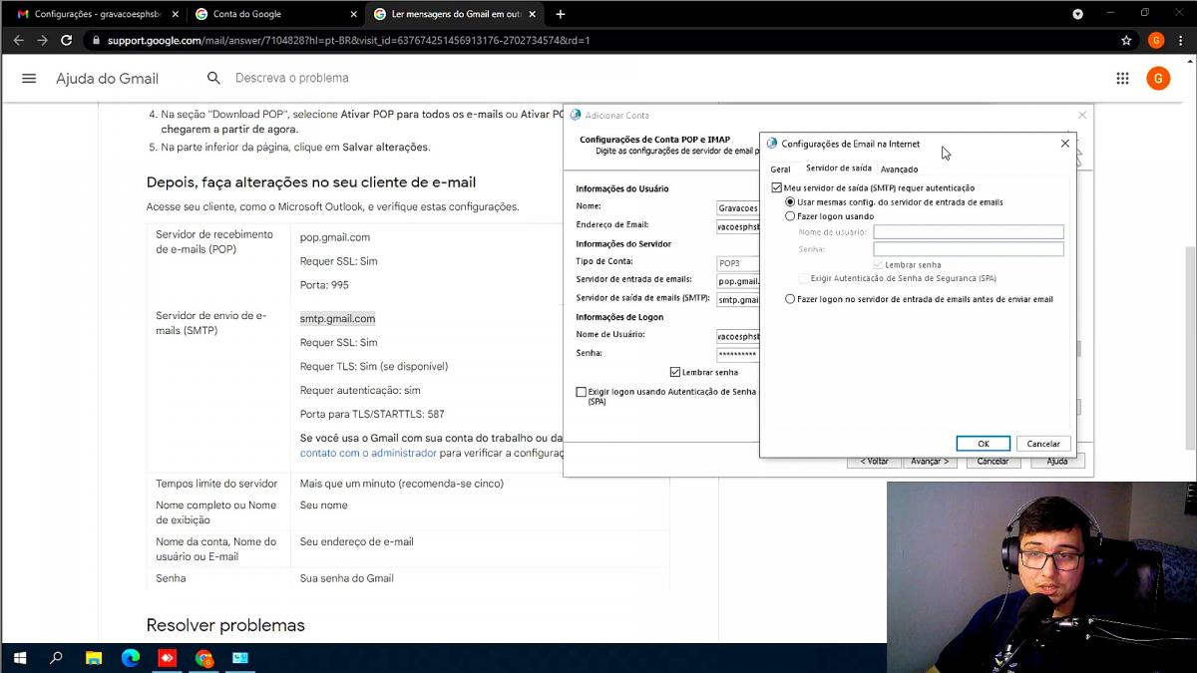The height and width of the screenshot is (673, 1197).
Task: Click the browser back arrow
Action: pos(18,41)
